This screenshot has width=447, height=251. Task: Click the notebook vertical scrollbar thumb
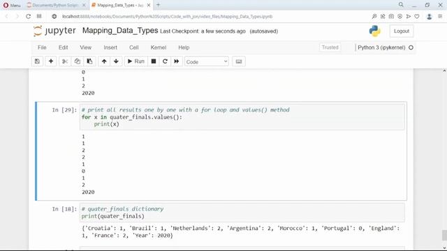point(444,235)
